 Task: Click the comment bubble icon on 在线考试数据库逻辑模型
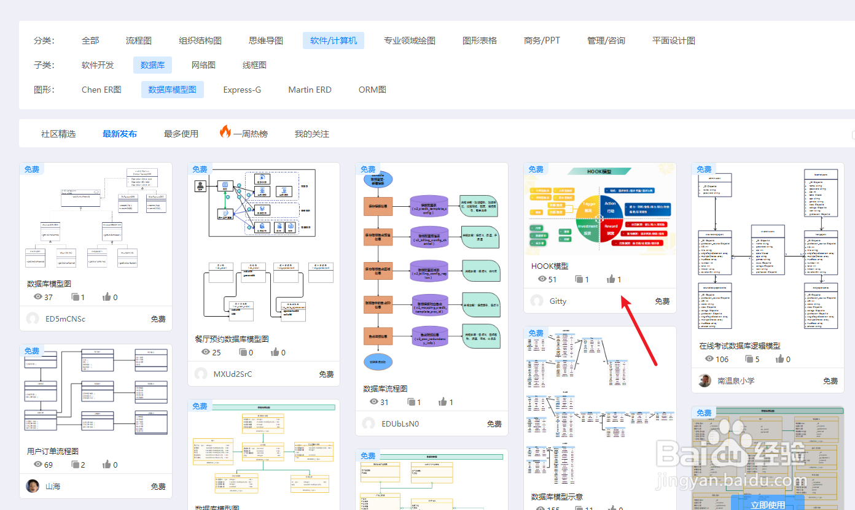pos(749,359)
